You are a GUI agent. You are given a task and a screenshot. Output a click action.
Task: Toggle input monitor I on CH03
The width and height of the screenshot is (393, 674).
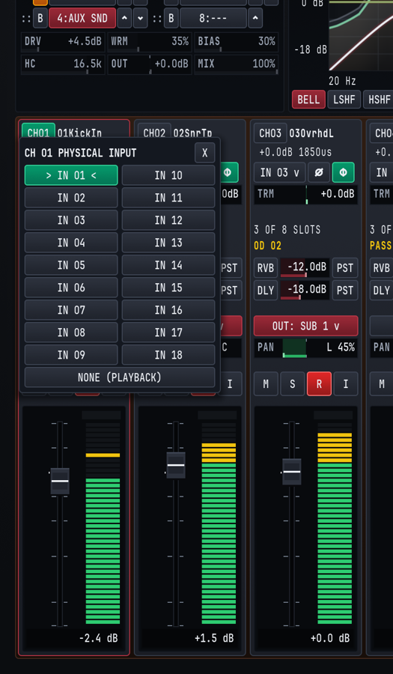point(346,384)
